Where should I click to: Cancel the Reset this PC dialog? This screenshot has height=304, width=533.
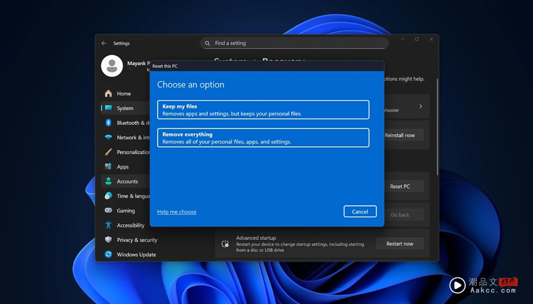coord(360,211)
